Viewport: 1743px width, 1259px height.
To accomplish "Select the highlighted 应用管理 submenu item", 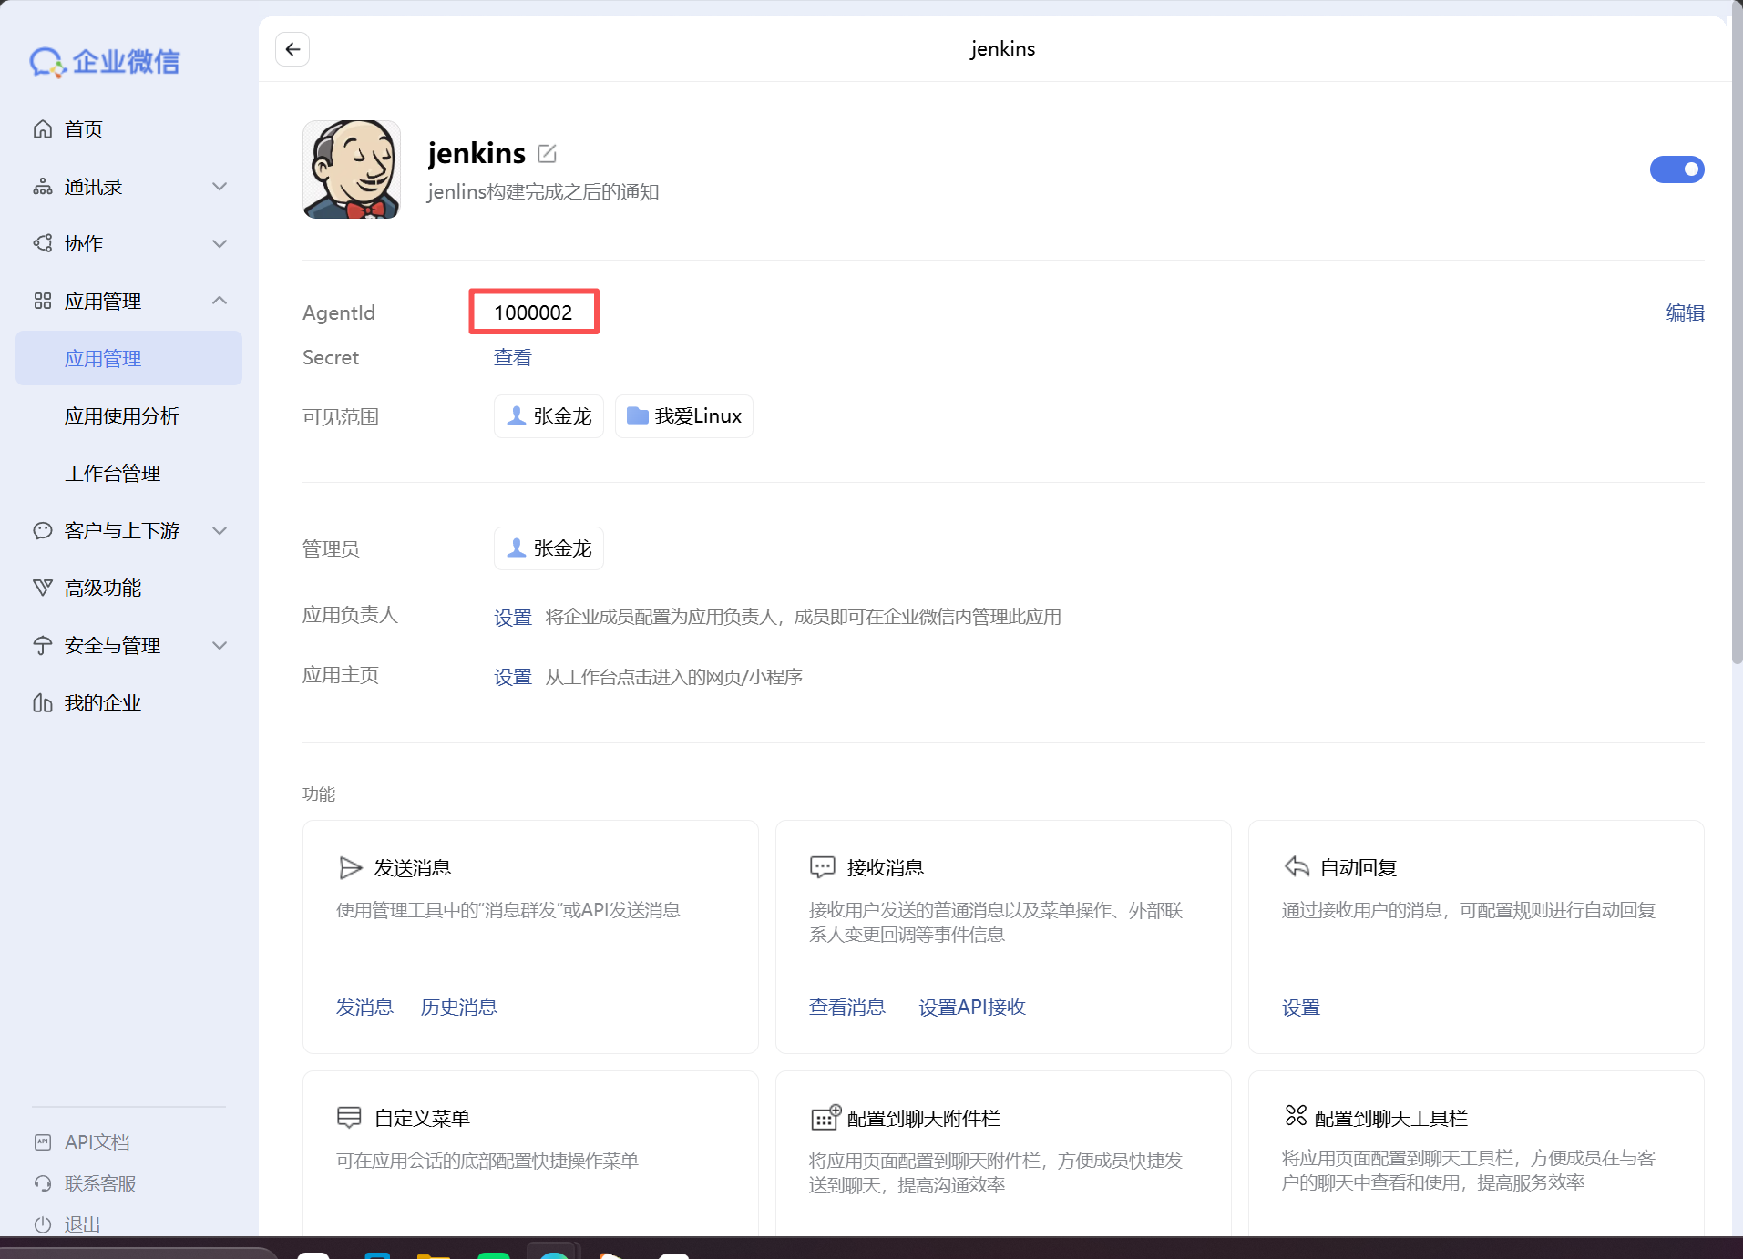I will 129,358.
